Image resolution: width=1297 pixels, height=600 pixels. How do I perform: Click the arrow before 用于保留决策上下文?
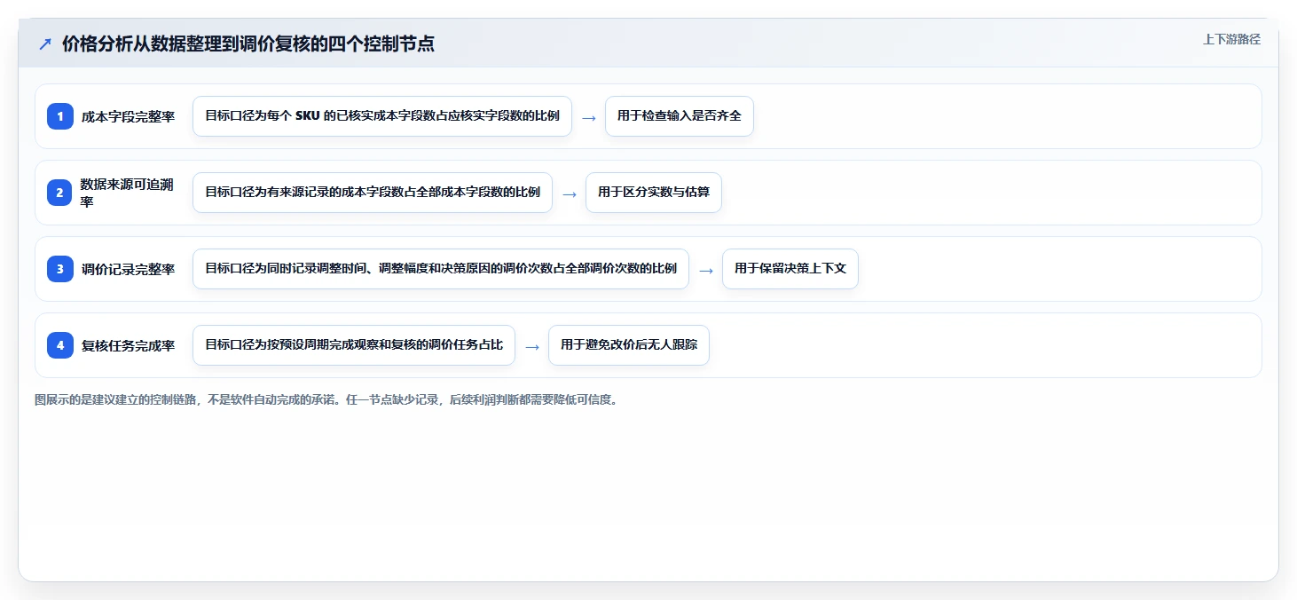pyautogui.click(x=706, y=270)
